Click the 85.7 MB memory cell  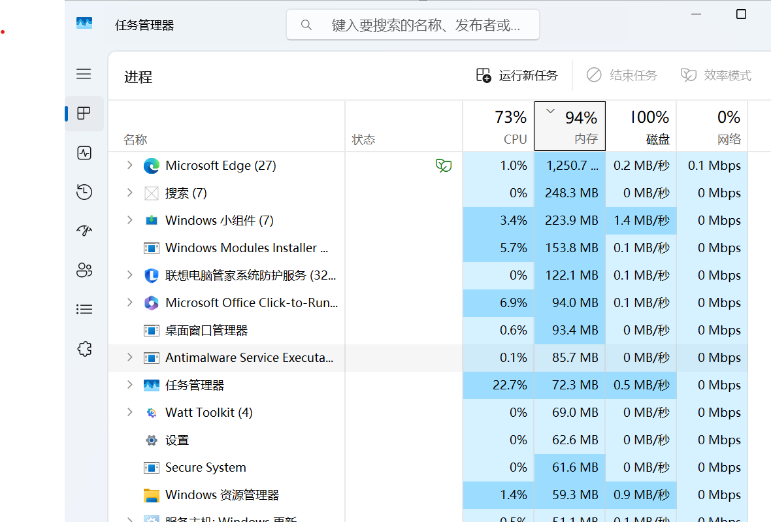[x=570, y=357]
